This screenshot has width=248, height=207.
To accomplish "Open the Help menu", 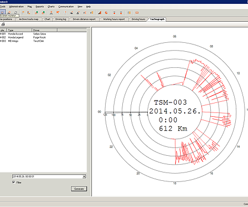I will (x=88, y=7).
